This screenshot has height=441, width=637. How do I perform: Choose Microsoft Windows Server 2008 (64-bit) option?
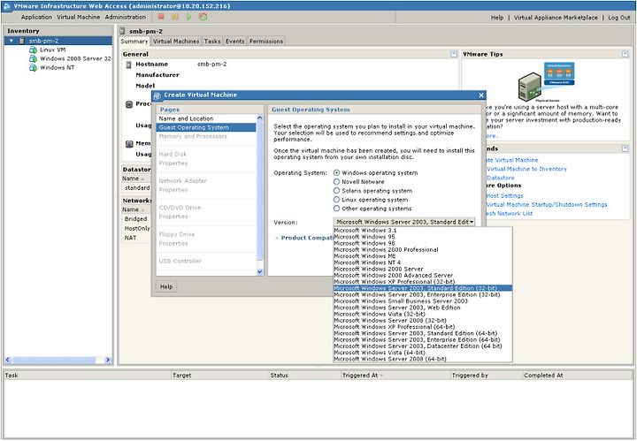click(423, 359)
